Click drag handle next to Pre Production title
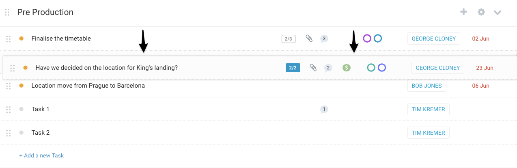Screen dimensions: 517x168 click(x=7, y=12)
